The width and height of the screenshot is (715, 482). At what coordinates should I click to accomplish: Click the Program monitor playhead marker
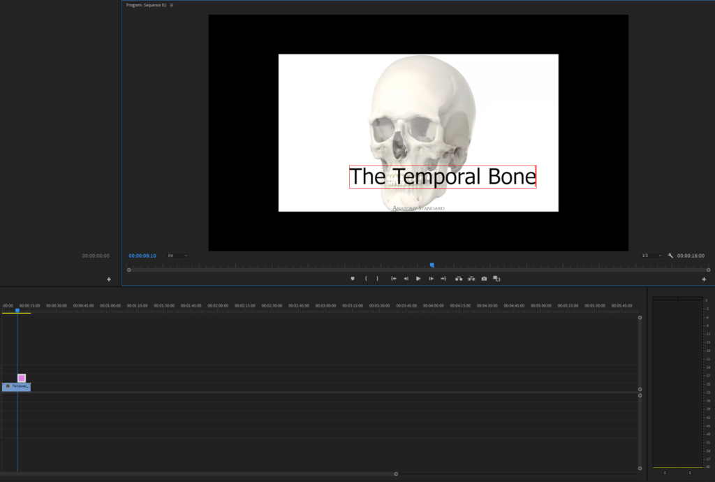point(432,265)
